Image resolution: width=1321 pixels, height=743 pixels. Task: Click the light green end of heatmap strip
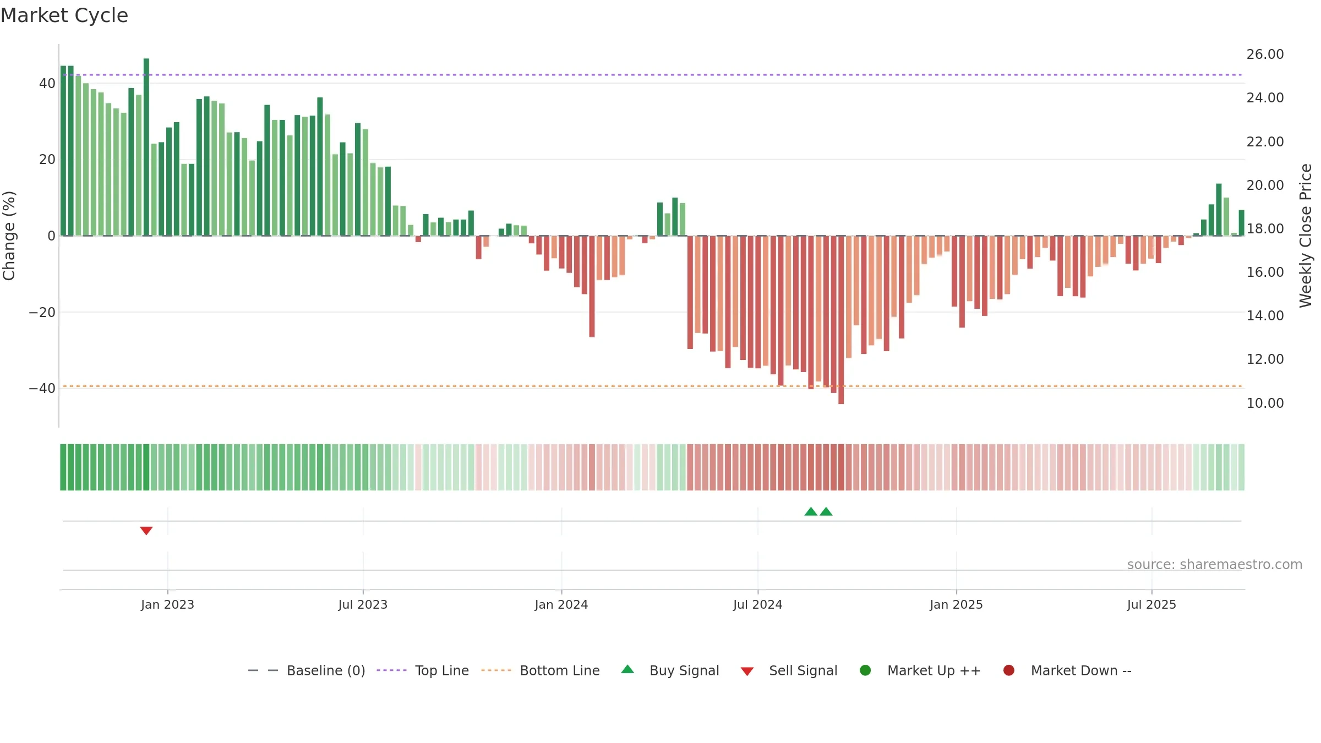pyautogui.click(x=1241, y=467)
